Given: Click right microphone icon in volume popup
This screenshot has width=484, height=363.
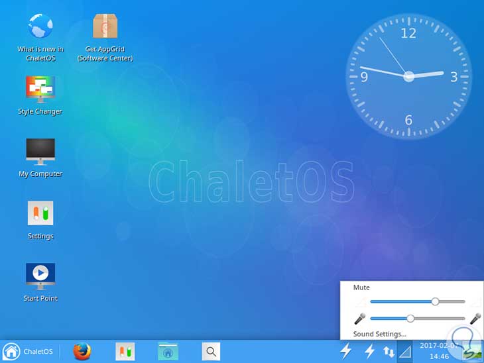Looking at the screenshot, I should click(475, 319).
